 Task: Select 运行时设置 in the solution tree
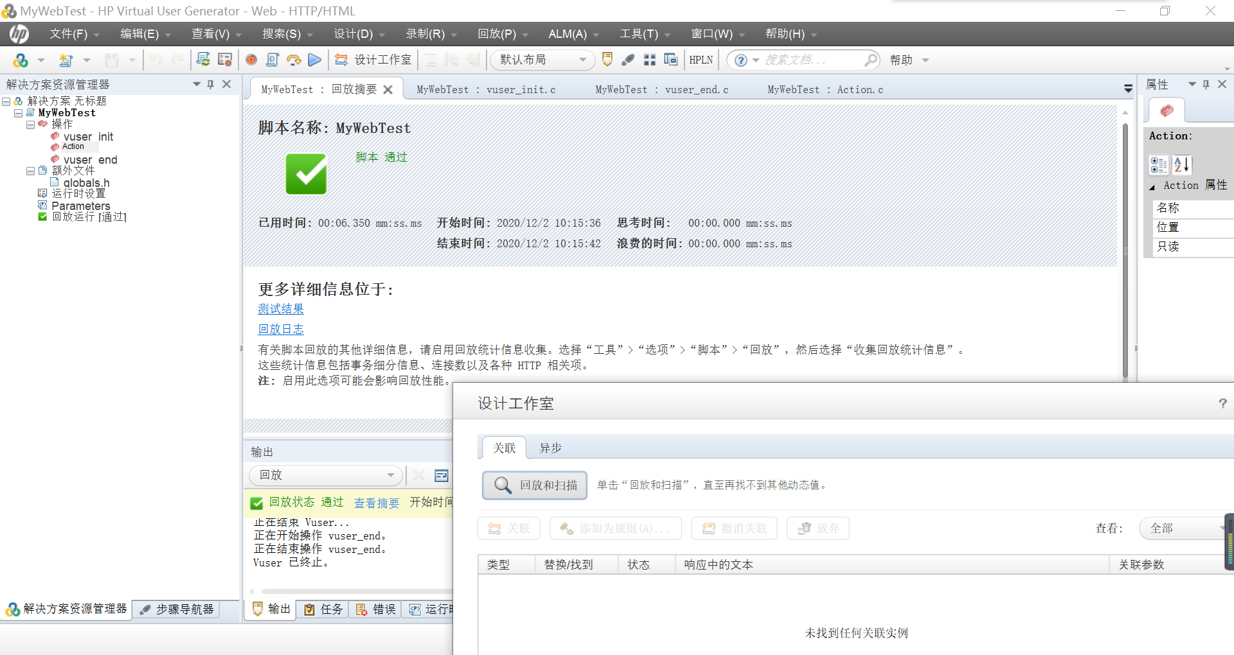click(78, 194)
